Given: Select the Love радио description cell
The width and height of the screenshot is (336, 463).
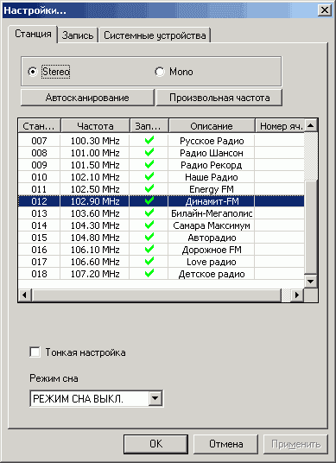Looking at the screenshot, I should [x=212, y=262].
